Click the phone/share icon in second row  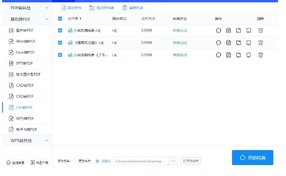pyautogui.click(x=248, y=43)
